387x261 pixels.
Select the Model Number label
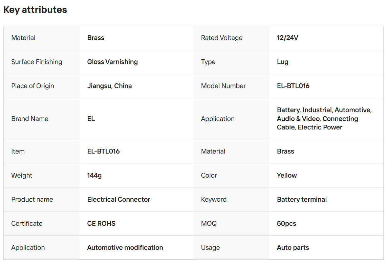[x=223, y=86]
